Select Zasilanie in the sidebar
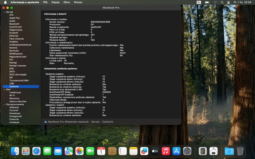 point(21,86)
